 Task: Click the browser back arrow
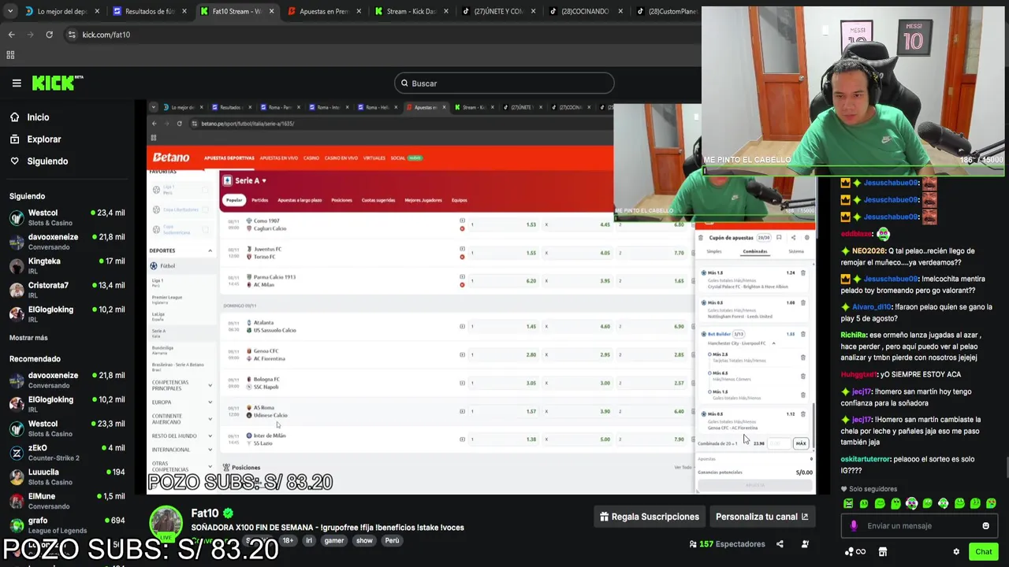pos(11,35)
